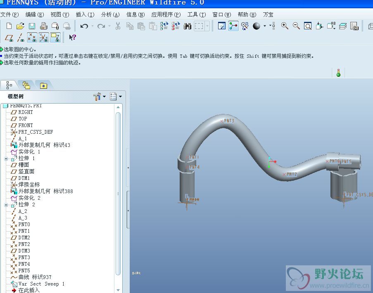Click the regenerate model icon
373x293 pixels.
tap(164, 26)
